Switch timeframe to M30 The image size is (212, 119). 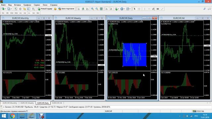click(x=16, y=13)
